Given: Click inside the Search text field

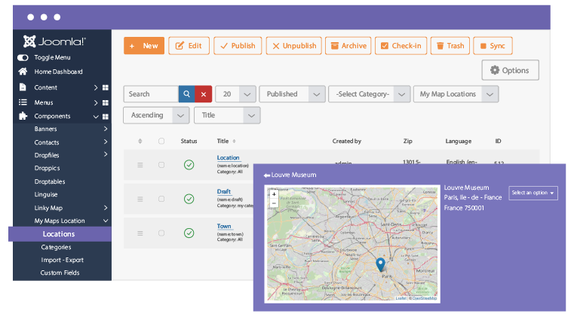Looking at the screenshot, I should click(150, 94).
